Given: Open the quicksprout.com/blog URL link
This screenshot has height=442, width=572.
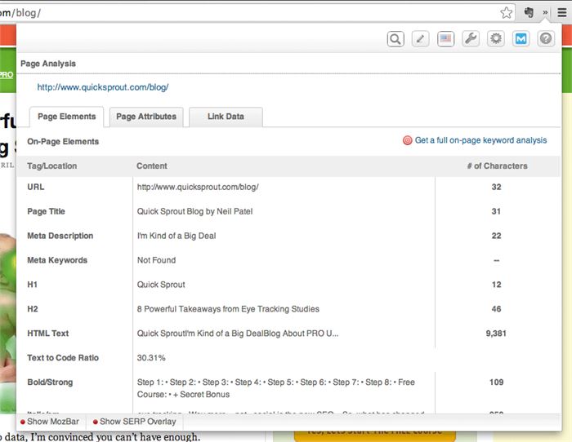Looking at the screenshot, I should point(103,87).
